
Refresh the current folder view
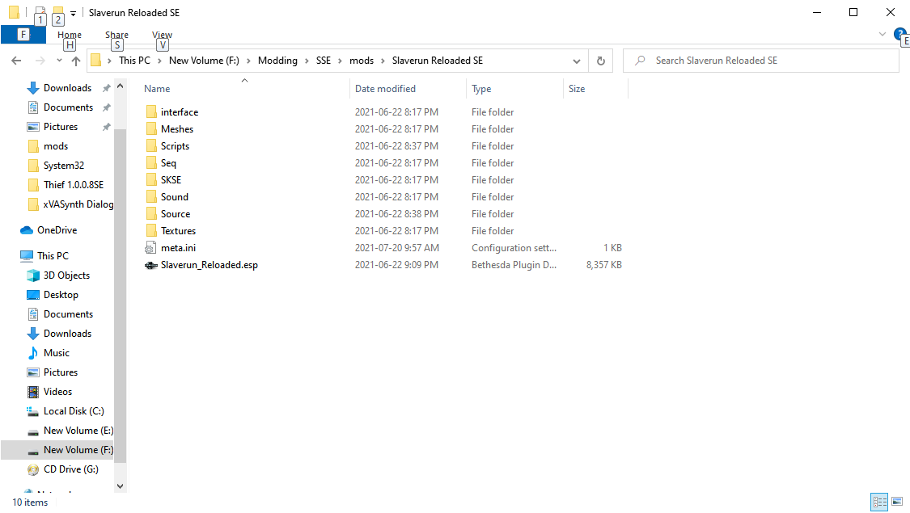(601, 61)
